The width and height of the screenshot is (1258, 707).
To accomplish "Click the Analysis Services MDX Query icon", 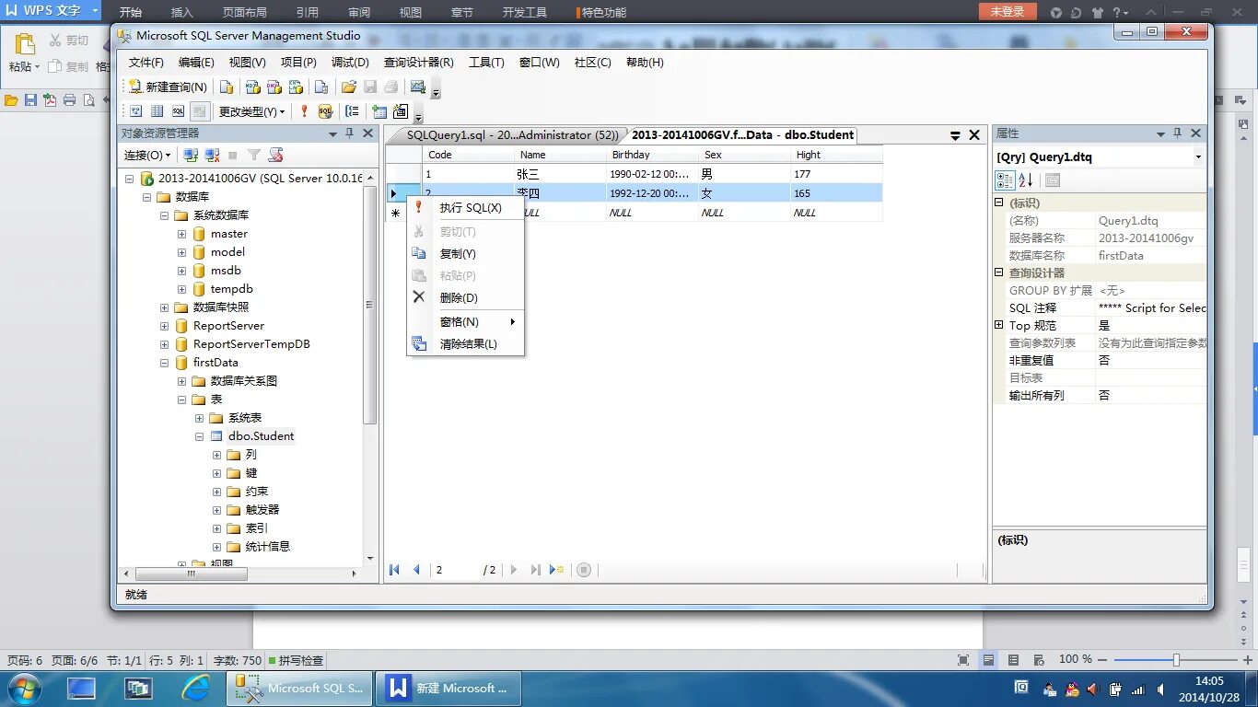I will tap(251, 87).
